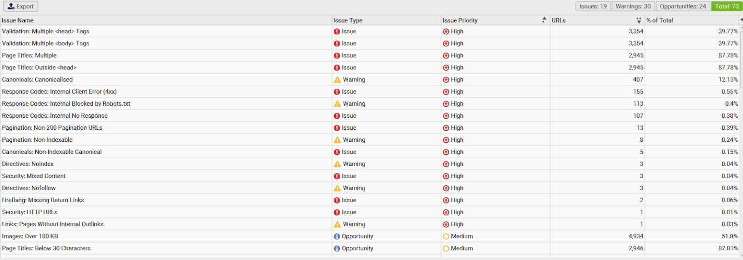Viewport: 743px width, 260px height.
Task: Click Warning triangle icon on Canonicals: Canonicalised row
Action: (x=337, y=80)
